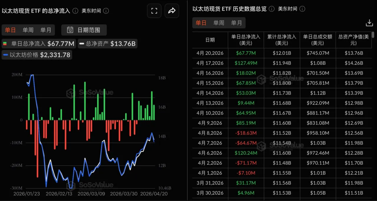Share the ETF net inflow chart
This screenshot has width=377, height=201.
click(172, 11)
